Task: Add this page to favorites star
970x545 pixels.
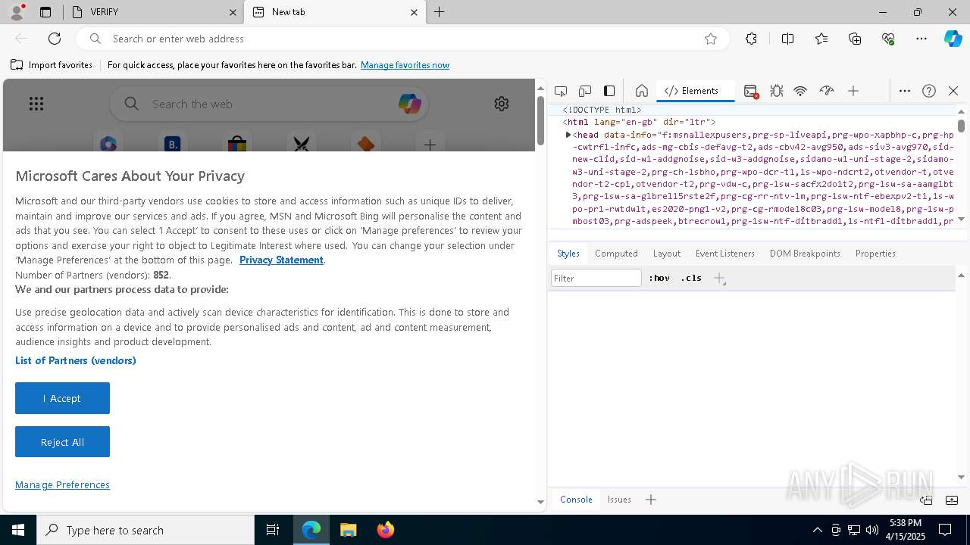Action: [711, 39]
